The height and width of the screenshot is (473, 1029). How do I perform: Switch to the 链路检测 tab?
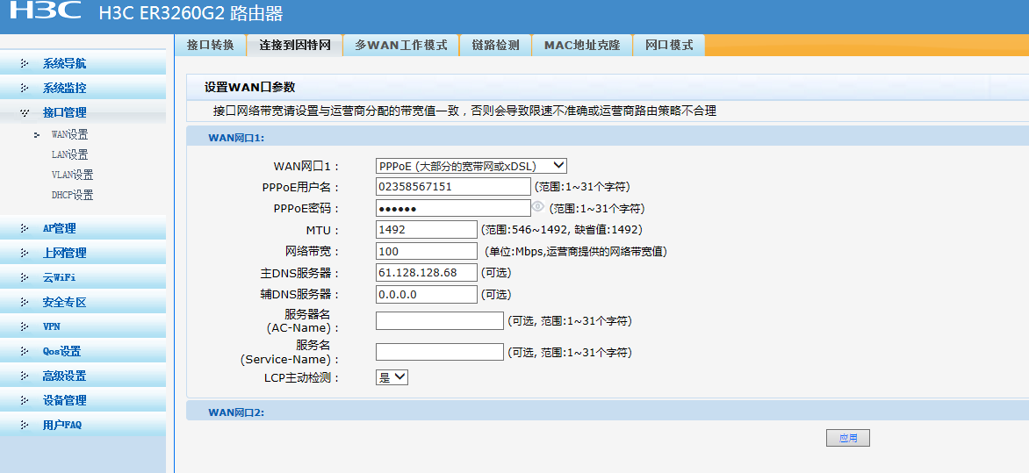click(495, 46)
